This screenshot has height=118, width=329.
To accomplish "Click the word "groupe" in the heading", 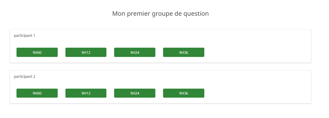I will [x=162, y=14].
